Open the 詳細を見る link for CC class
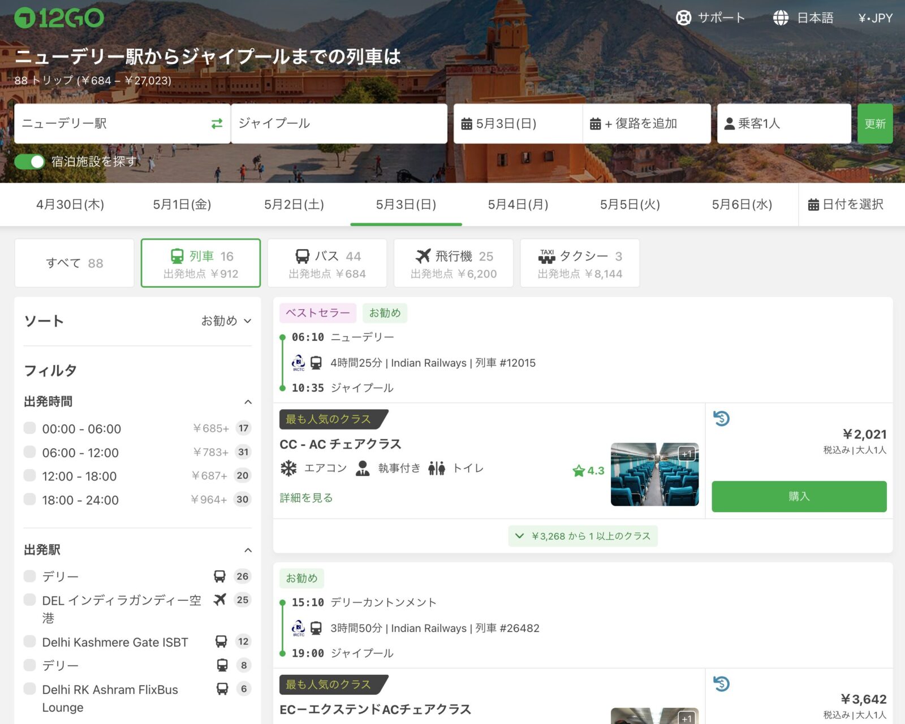The image size is (905, 724). (x=306, y=498)
